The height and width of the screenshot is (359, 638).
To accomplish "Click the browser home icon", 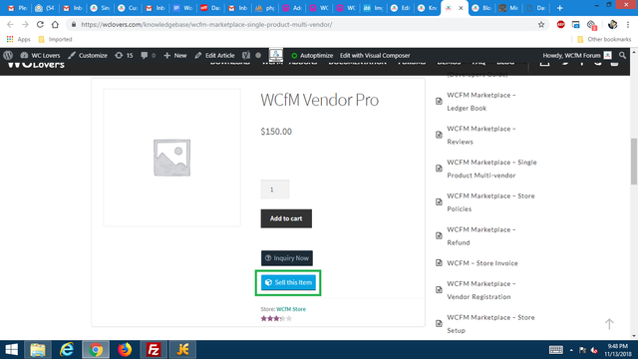I will pos(55,24).
